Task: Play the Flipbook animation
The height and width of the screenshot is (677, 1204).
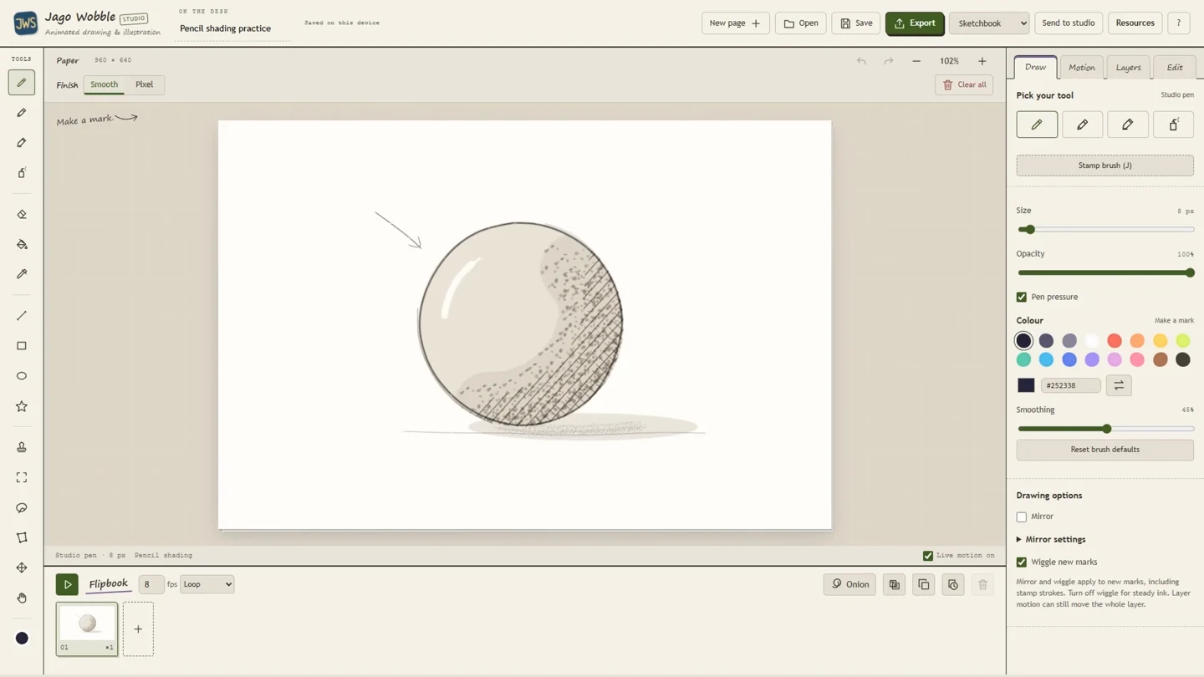Action: pyautogui.click(x=67, y=584)
